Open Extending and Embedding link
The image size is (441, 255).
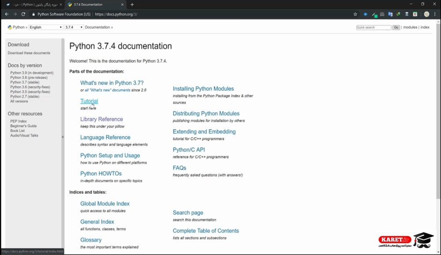click(x=204, y=131)
